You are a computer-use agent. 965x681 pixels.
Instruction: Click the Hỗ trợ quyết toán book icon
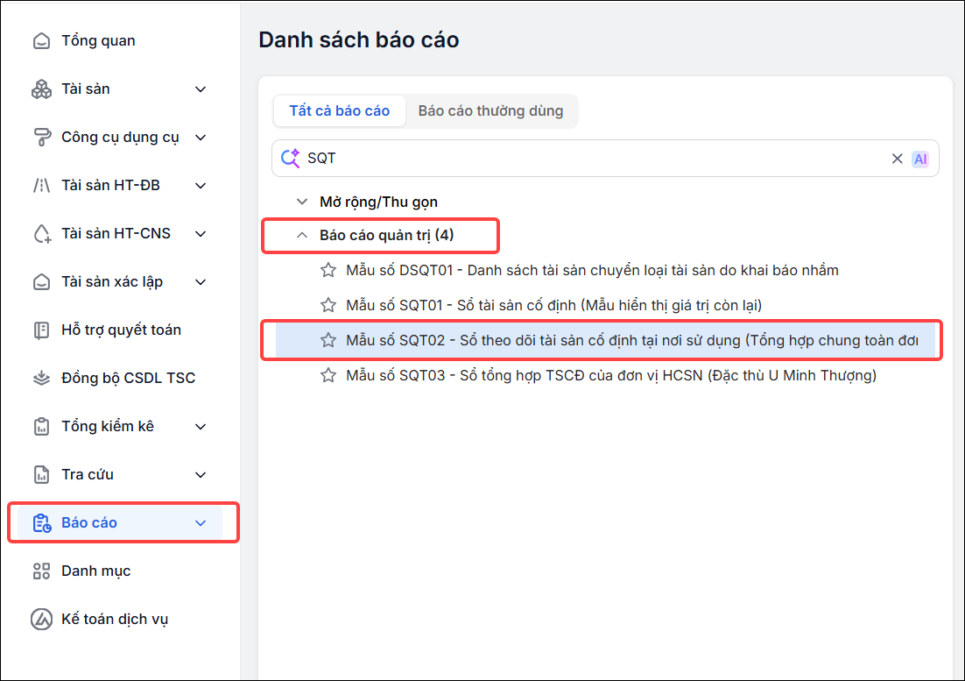(41, 330)
